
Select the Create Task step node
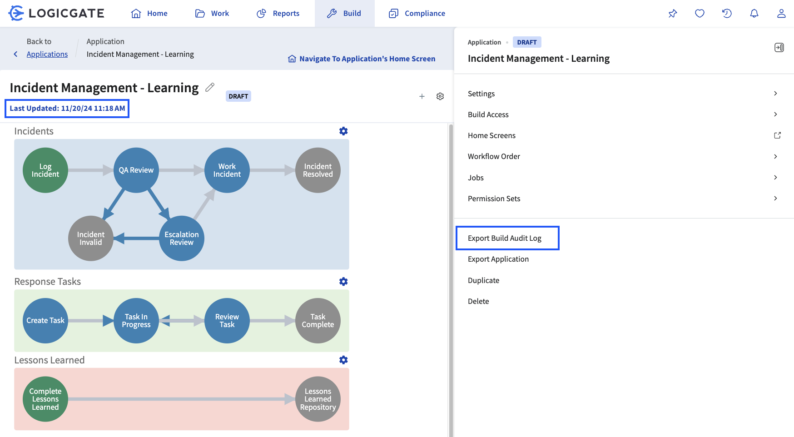click(45, 321)
